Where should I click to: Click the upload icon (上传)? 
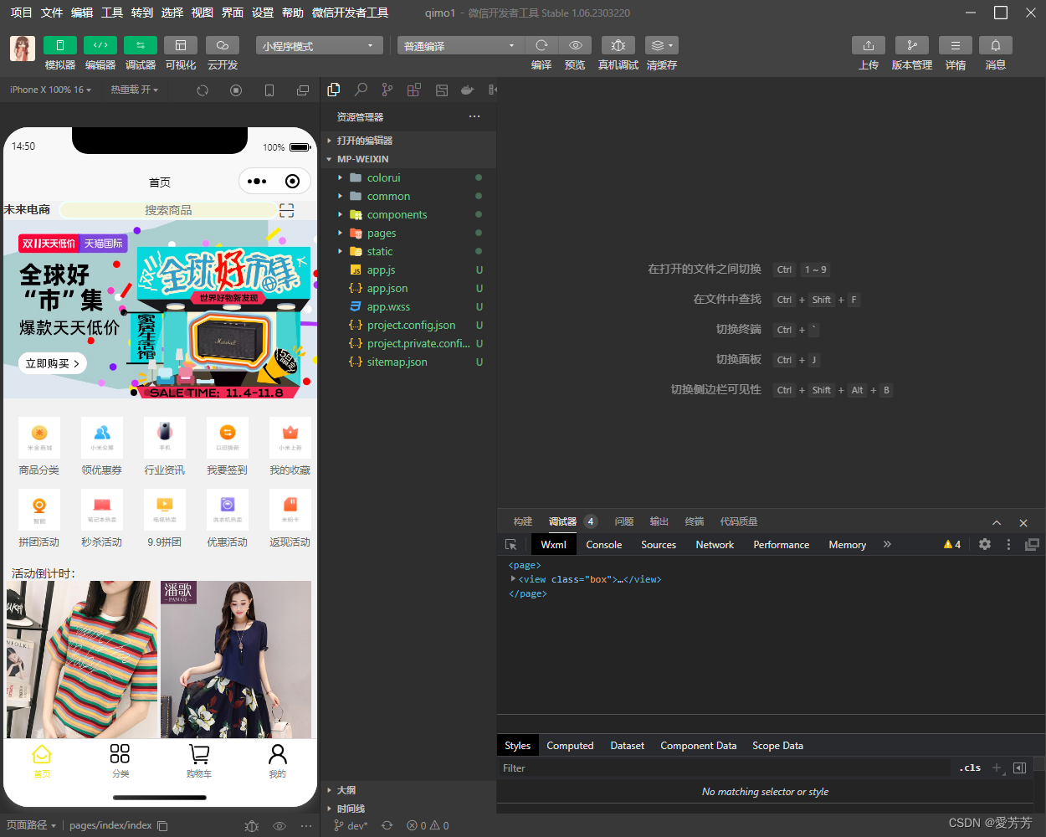[x=869, y=45]
